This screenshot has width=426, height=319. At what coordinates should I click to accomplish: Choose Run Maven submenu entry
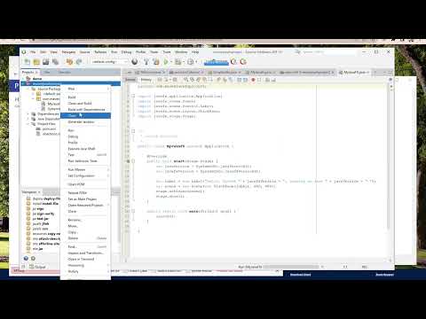pos(85,169)
